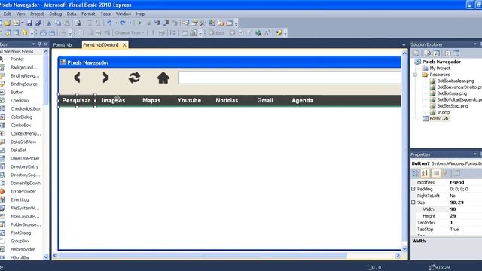Open the Change Type dropdown

(x=130, y=32)
